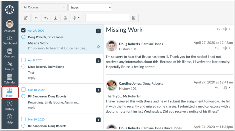Click Doug Roberts avatar on 12:43am message

(x=112, y=46)
